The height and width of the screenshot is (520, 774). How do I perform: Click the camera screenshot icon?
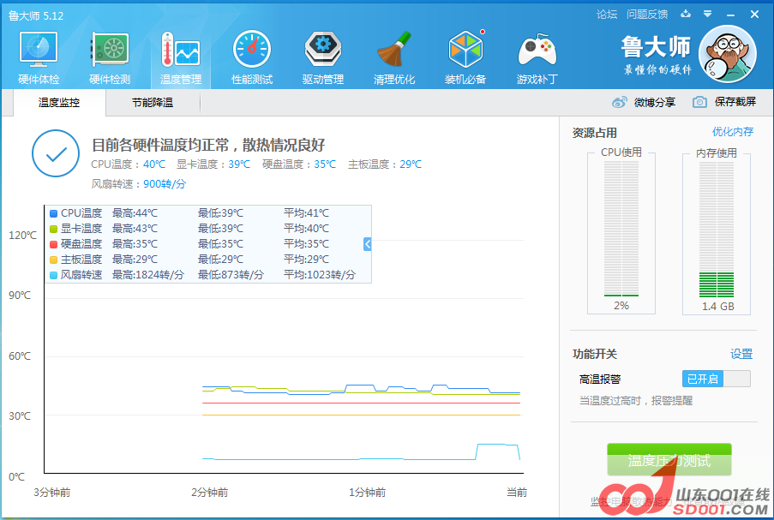pyautogui.click(x=699, y=102)
